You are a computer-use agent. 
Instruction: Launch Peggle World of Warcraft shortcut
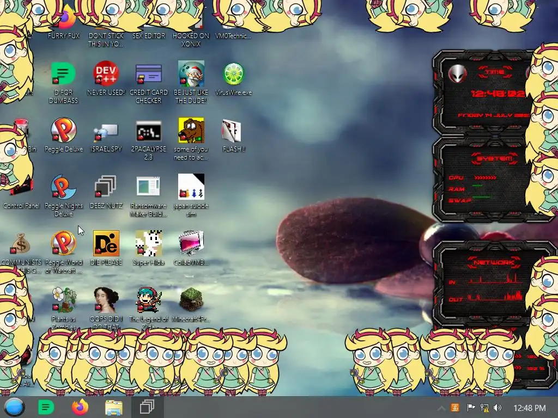tap(63, 243)
